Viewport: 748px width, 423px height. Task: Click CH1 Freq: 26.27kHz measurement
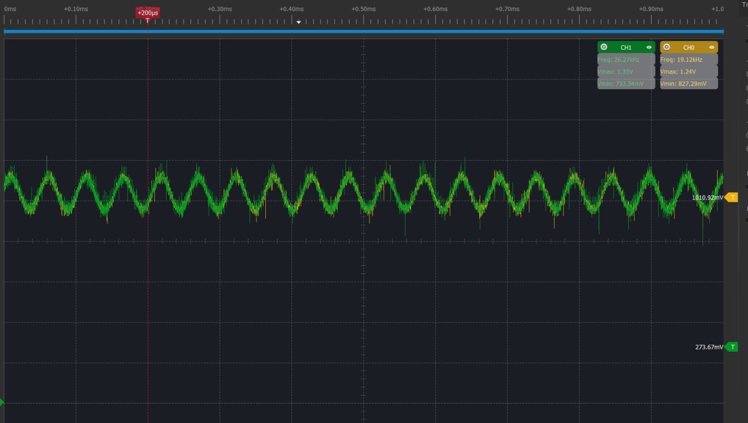click(626, 60)
